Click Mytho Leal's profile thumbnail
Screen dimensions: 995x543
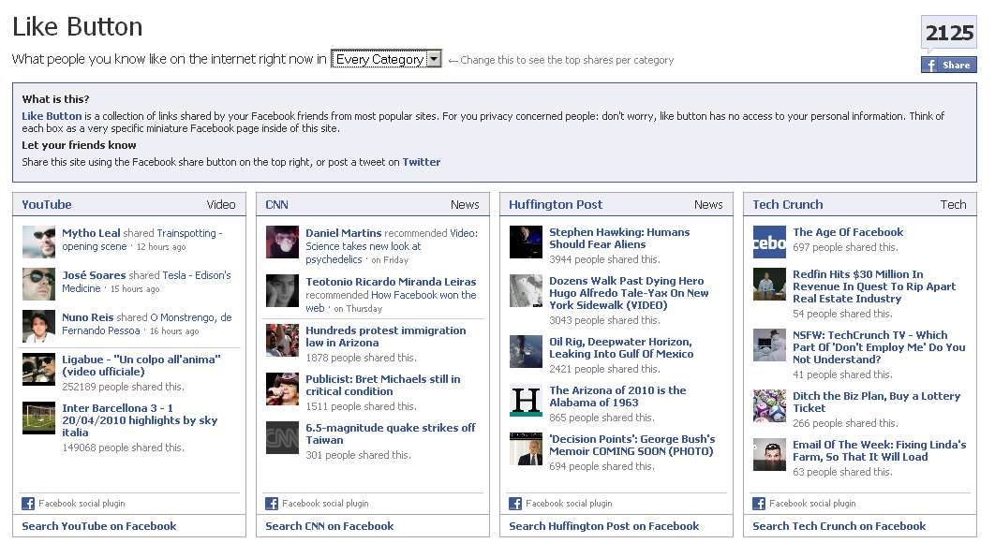tap(38, 242)
